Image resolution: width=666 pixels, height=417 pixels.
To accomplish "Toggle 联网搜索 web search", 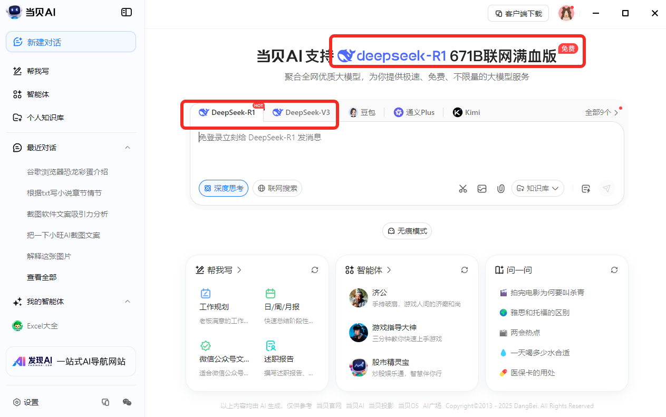I will click(277, 188).
